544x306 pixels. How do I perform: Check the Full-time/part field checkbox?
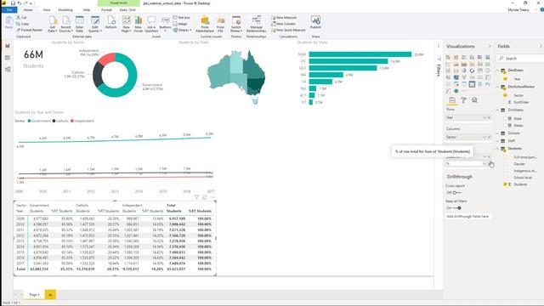tap(505, 157)
